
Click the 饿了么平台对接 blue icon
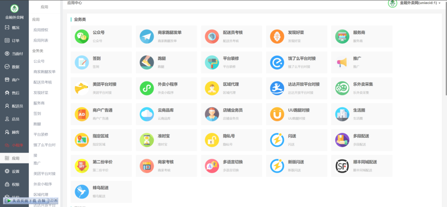pos(277,62)
